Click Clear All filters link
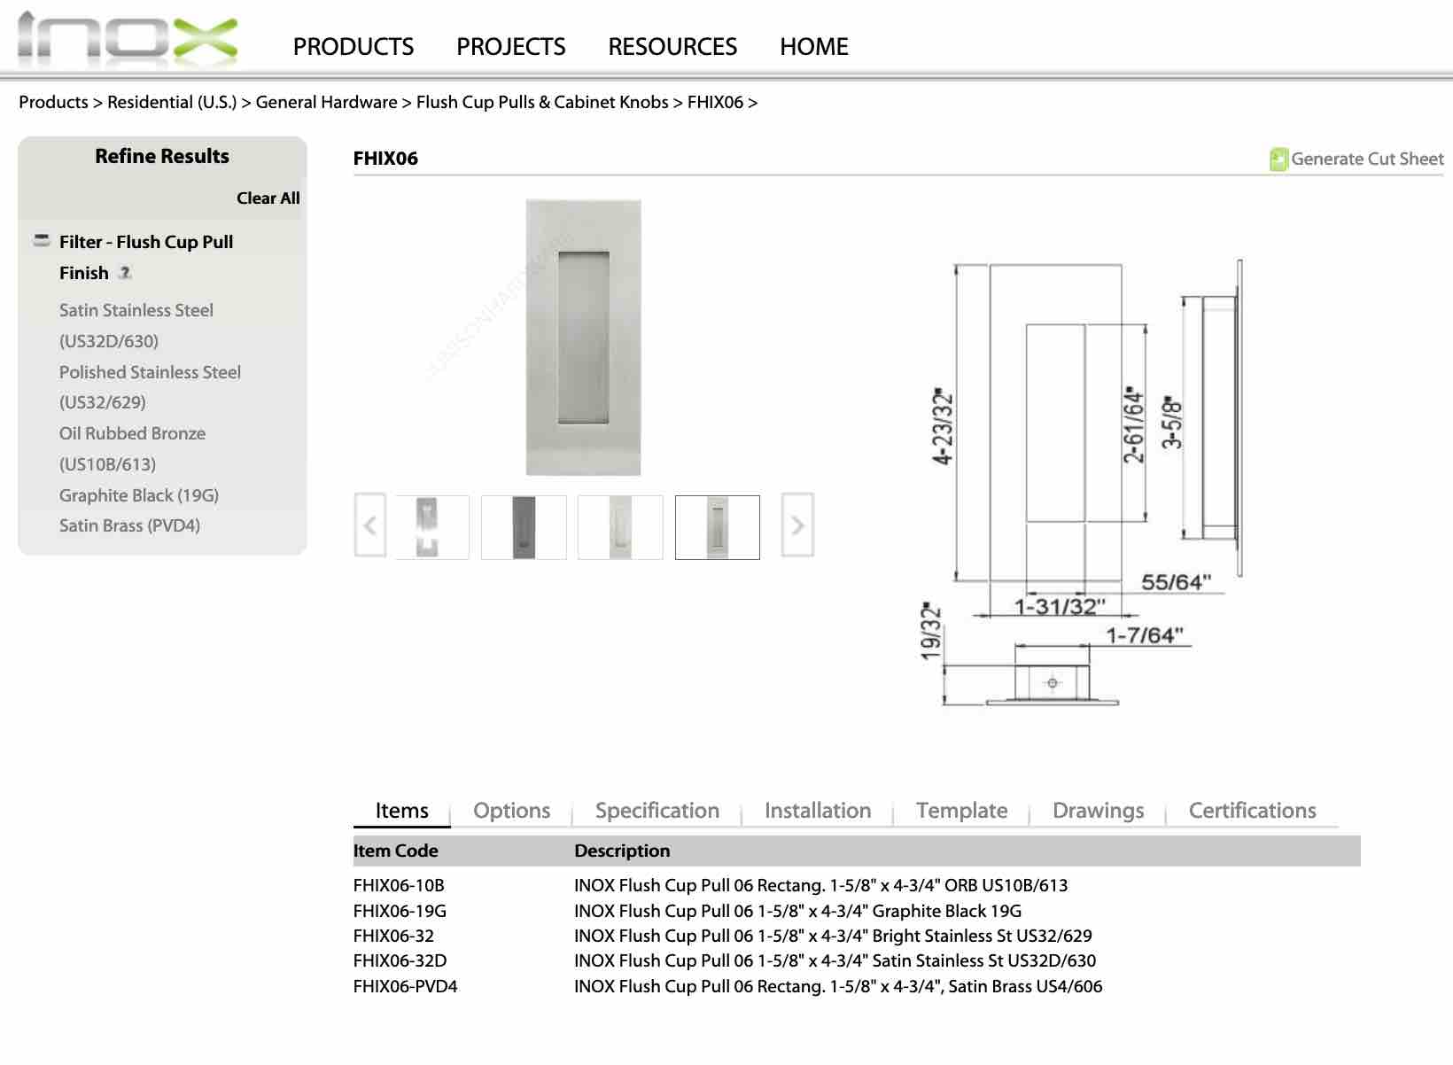Screen dimensions: 1453x1065 coord(268,198)
